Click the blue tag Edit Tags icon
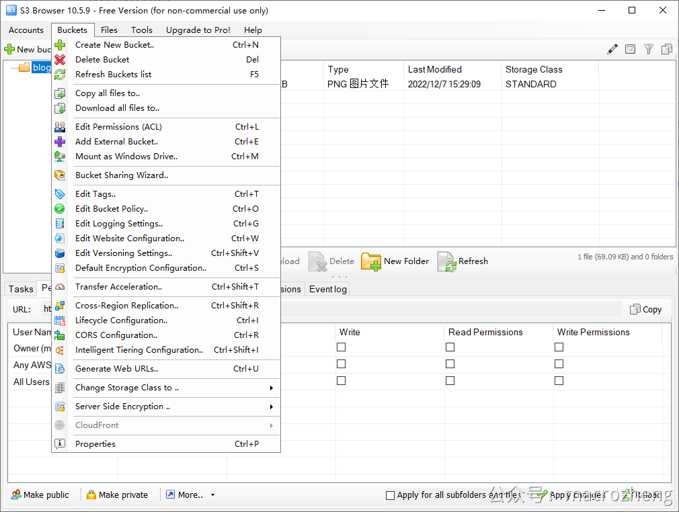The width and height of the screenshot is (679, 512). click(60, 194)
